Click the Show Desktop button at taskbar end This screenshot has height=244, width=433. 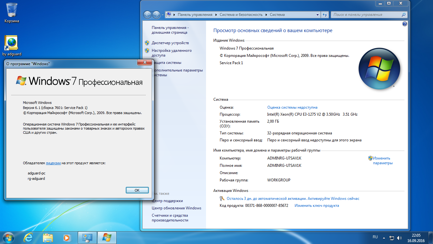tap(430, 238)
